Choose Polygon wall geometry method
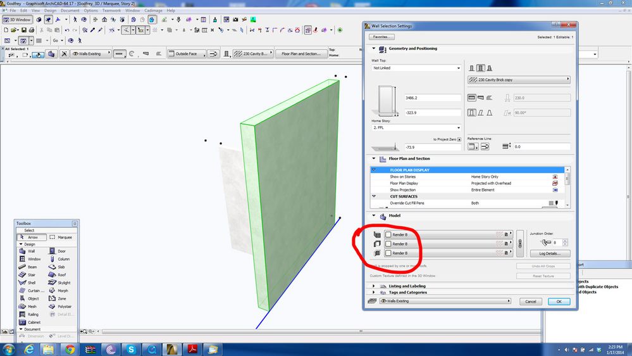The width and height of the screenshot is (632, 356). click(489, 98)
